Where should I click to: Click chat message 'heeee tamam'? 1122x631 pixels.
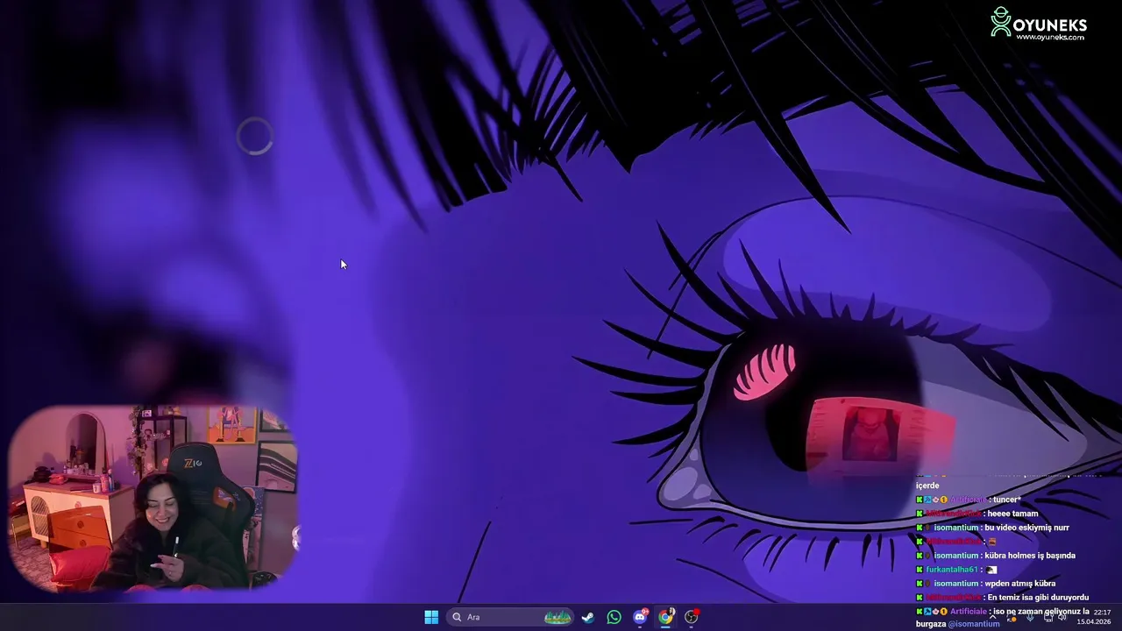(1012, 514)
